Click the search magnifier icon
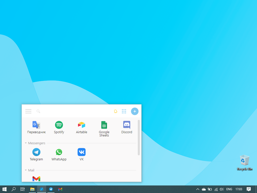Image resolution: width=257 pixels, height=193 pixels. pos(38,111)
